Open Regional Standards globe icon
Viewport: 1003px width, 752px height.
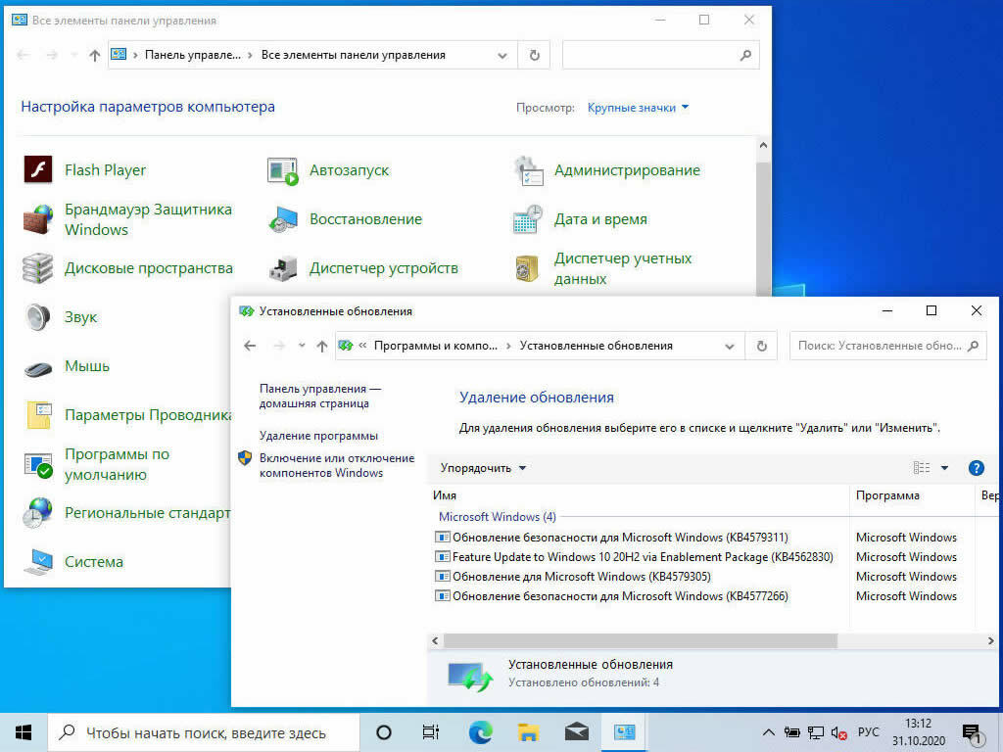(38, 513)
